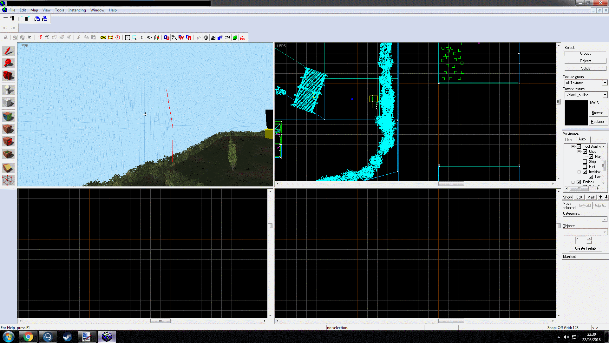
Task: Toggle the yellow-black texture lock icon
Action: [x=103, y=37]
